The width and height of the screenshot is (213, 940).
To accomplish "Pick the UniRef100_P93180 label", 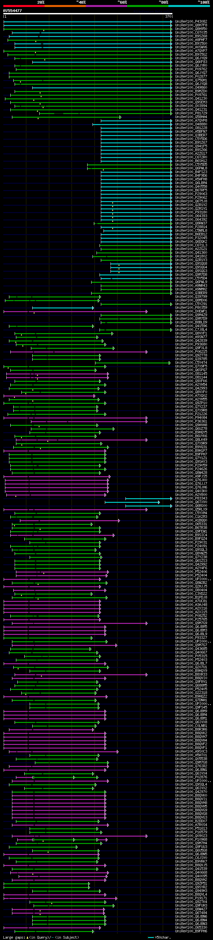I will [x=191, y=212].
